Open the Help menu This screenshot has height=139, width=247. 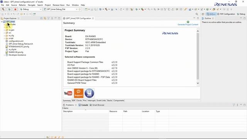click(x=83, y=5)
